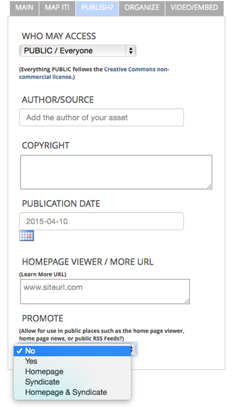This screenshot has width=233, height=408.
Task: Click the Promote dropdown arrow behind the menu
Action: [134, 350]
